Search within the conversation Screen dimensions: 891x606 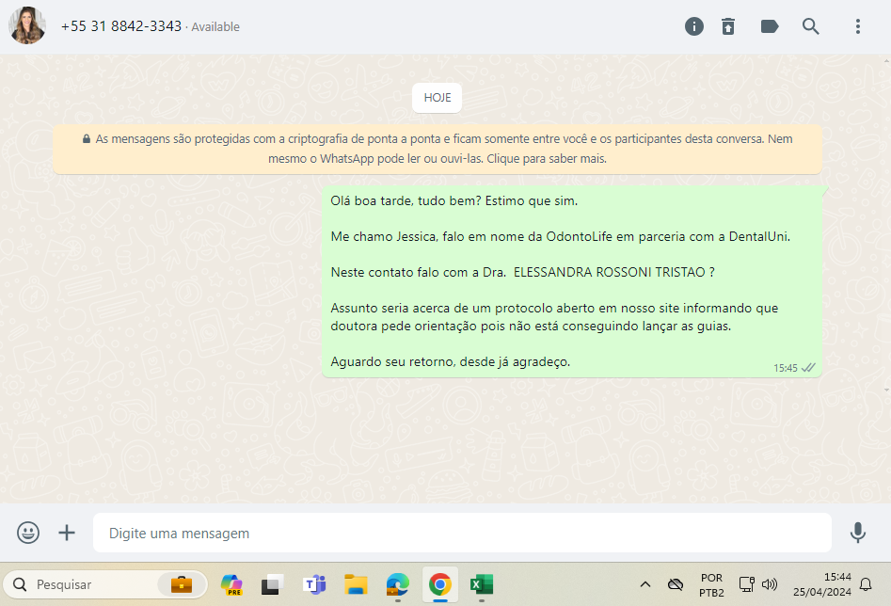click(810, 26)
